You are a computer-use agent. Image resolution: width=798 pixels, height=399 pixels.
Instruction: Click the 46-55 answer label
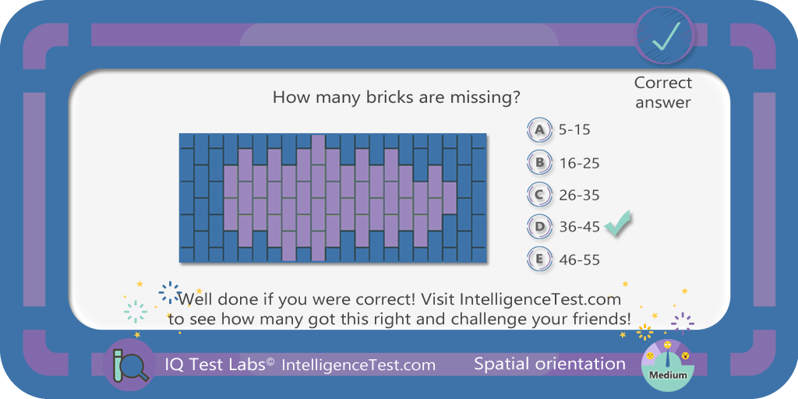pos(579,260)
